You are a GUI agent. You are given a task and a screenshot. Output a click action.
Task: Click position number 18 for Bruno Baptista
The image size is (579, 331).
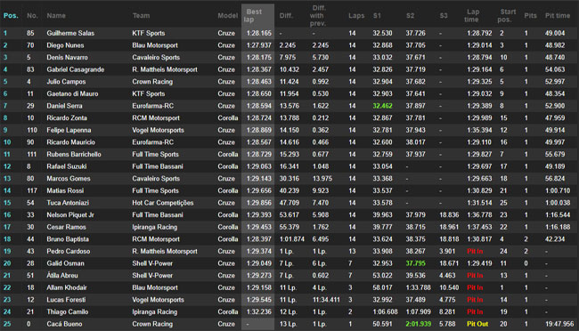[x=7, y=239]
